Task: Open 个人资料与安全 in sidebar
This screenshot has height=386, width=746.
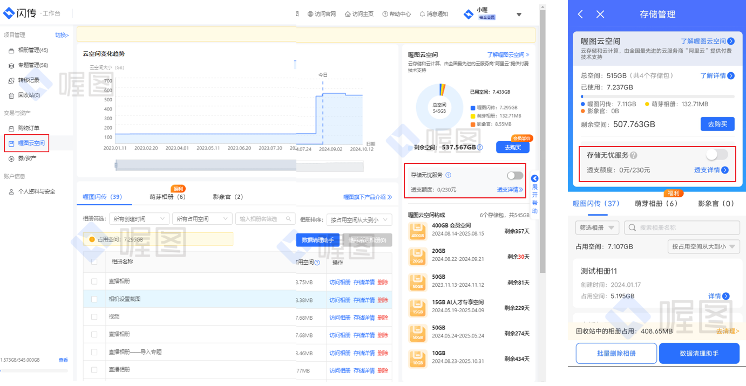Action: click(36, 191)
